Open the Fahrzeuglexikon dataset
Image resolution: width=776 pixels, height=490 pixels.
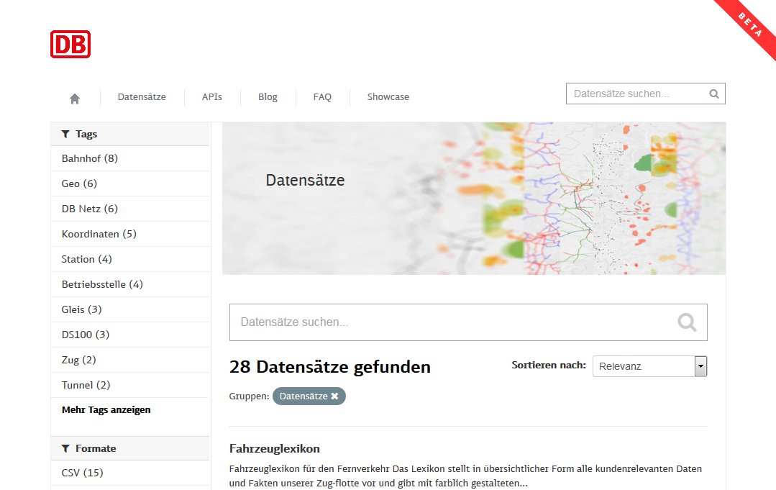point(274,448)
